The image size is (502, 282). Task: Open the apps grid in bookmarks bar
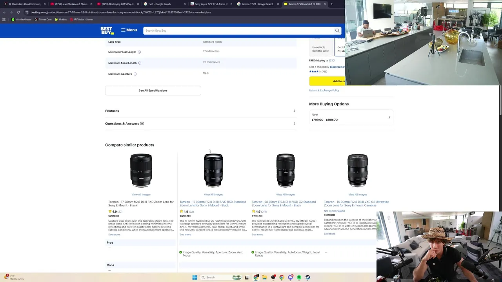4,20
